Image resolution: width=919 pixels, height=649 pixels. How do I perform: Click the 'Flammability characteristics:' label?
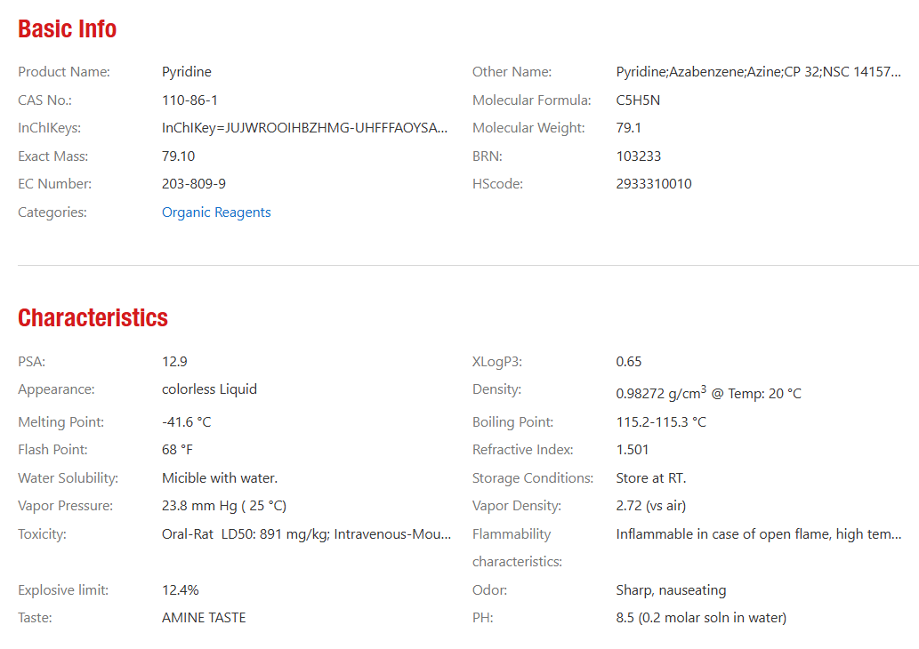point(517,548)
